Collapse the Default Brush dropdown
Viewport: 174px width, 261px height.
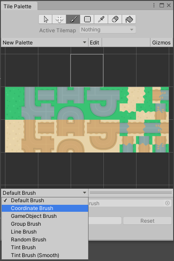(44, 193)
